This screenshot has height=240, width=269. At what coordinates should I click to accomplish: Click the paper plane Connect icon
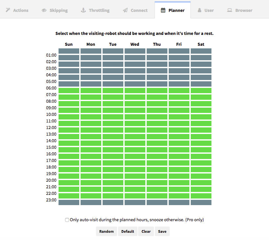[x=125, y=10]
